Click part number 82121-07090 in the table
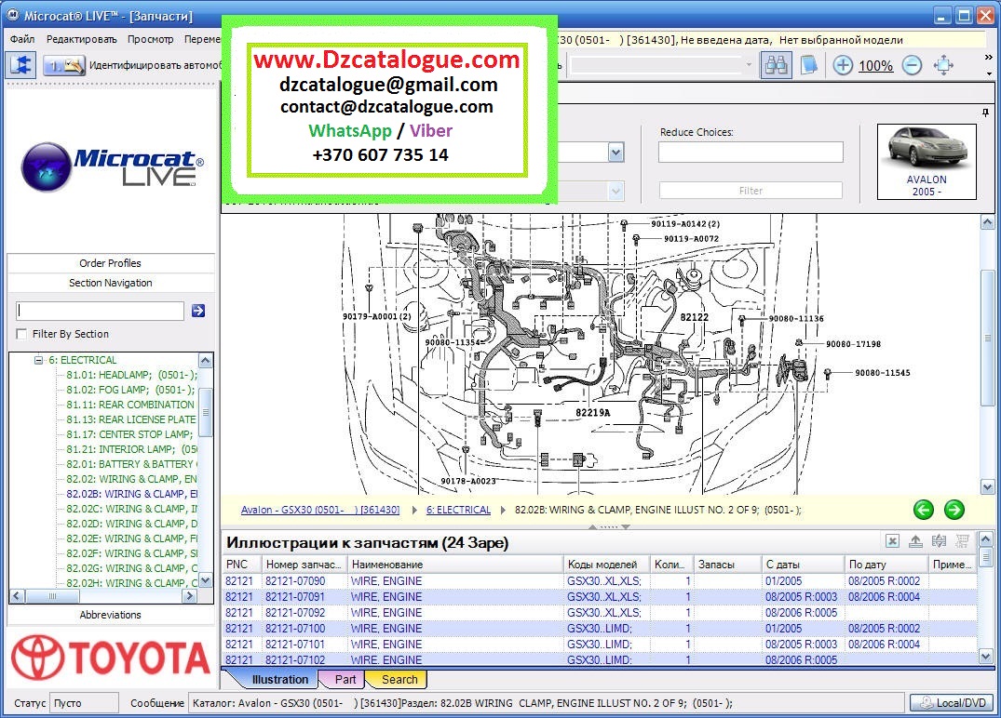Image resolution: width=1001 pixels, height=718 pixels. point(295,581)
